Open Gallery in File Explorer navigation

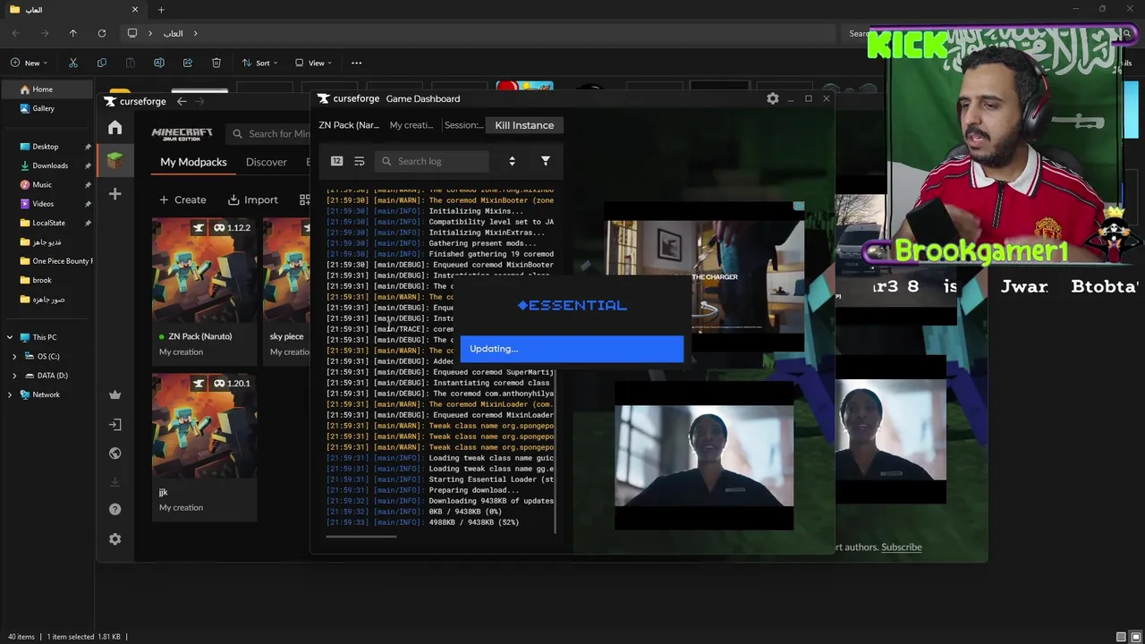pyautogui.click(x=43, y=108)
